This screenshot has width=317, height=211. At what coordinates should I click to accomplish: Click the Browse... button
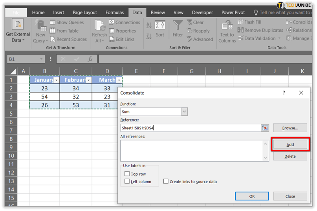290,128
